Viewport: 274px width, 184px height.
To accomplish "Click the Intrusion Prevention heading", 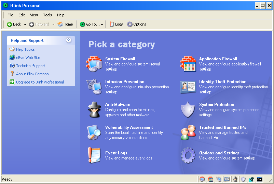I will click(x=125, y=81).
